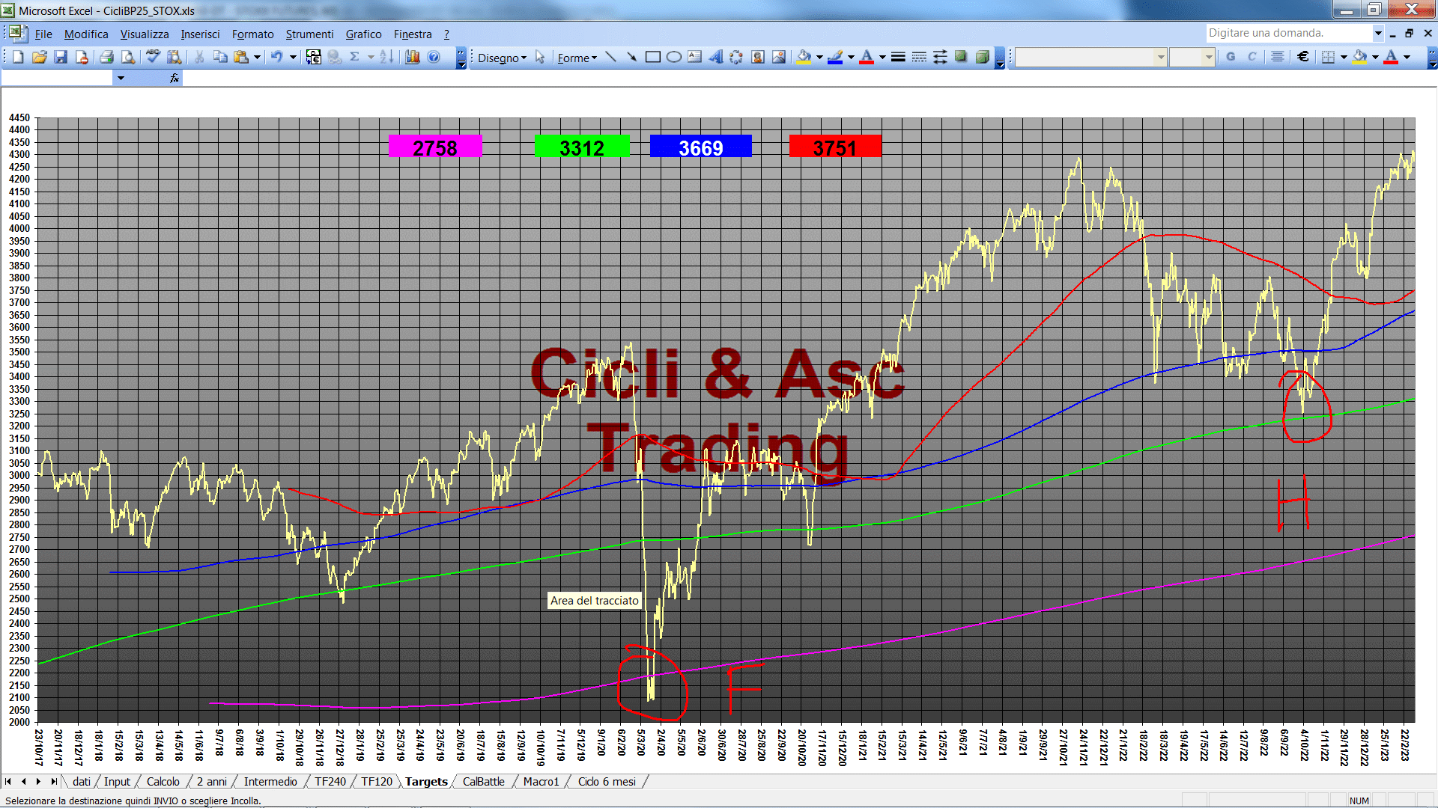
Task: Create a new workbook with the New icon
Action: pyautogui.click(x=18, y=57)
